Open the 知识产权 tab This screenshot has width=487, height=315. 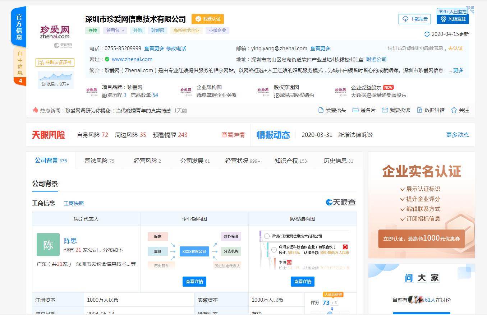click(290, 161)
